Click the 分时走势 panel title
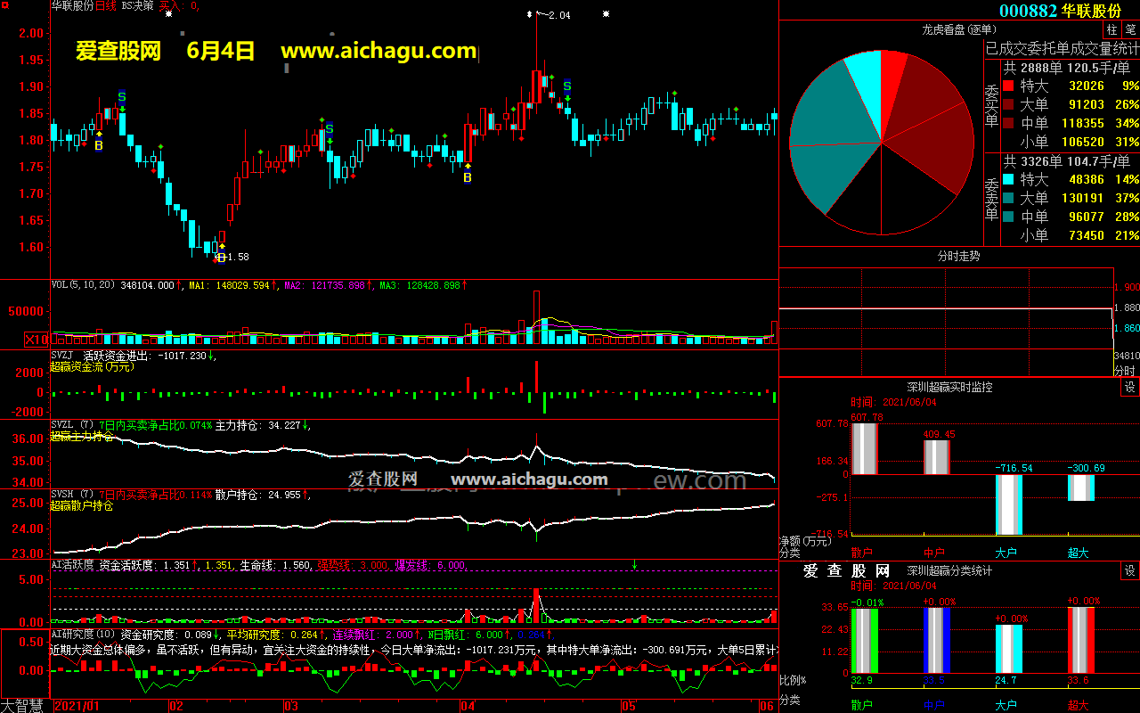Screen dimensions: 1140x713 pyautogui.click(x=958, y=256)
